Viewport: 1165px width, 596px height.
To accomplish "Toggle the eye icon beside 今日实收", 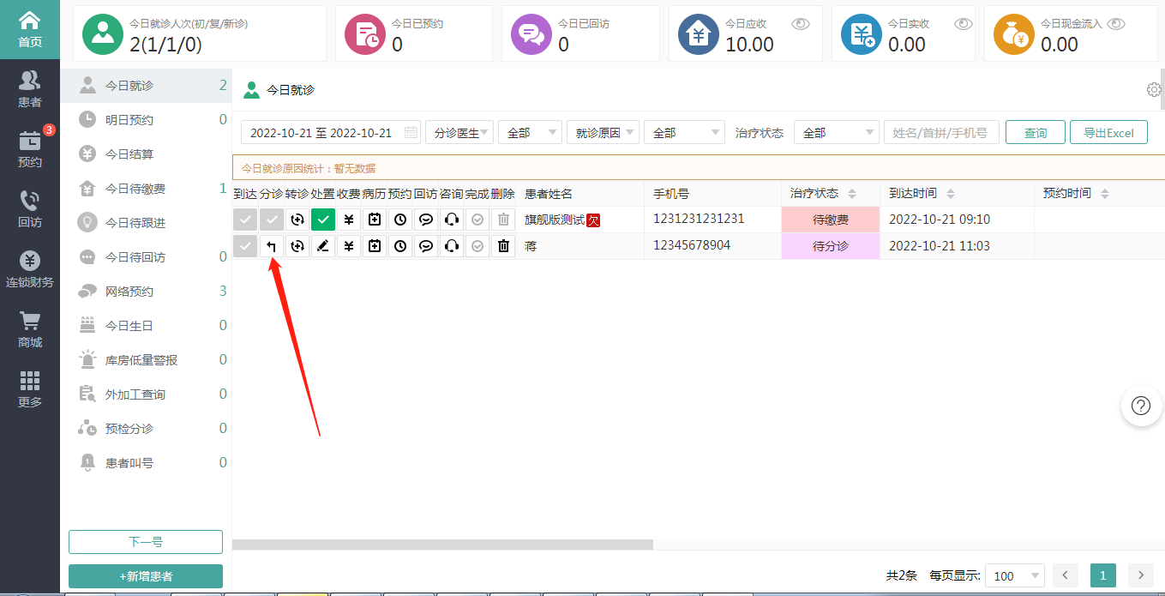I will coord(964,24).
